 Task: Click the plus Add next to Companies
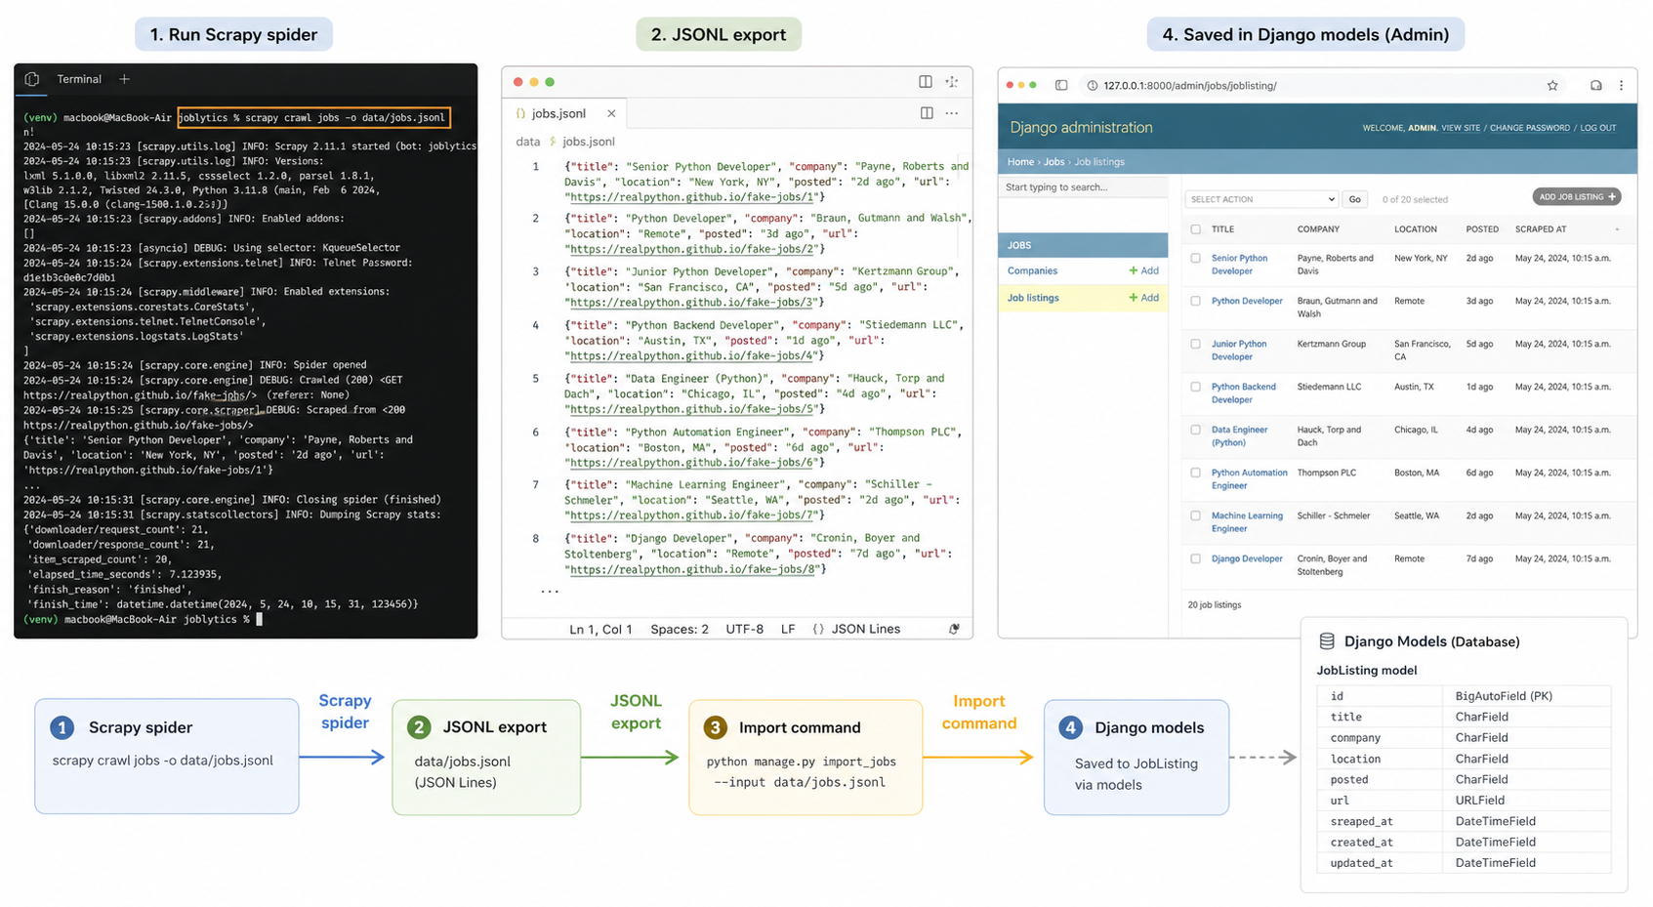tap(1143, 270)
